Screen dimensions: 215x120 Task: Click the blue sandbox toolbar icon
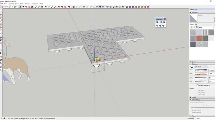[133, 7]
